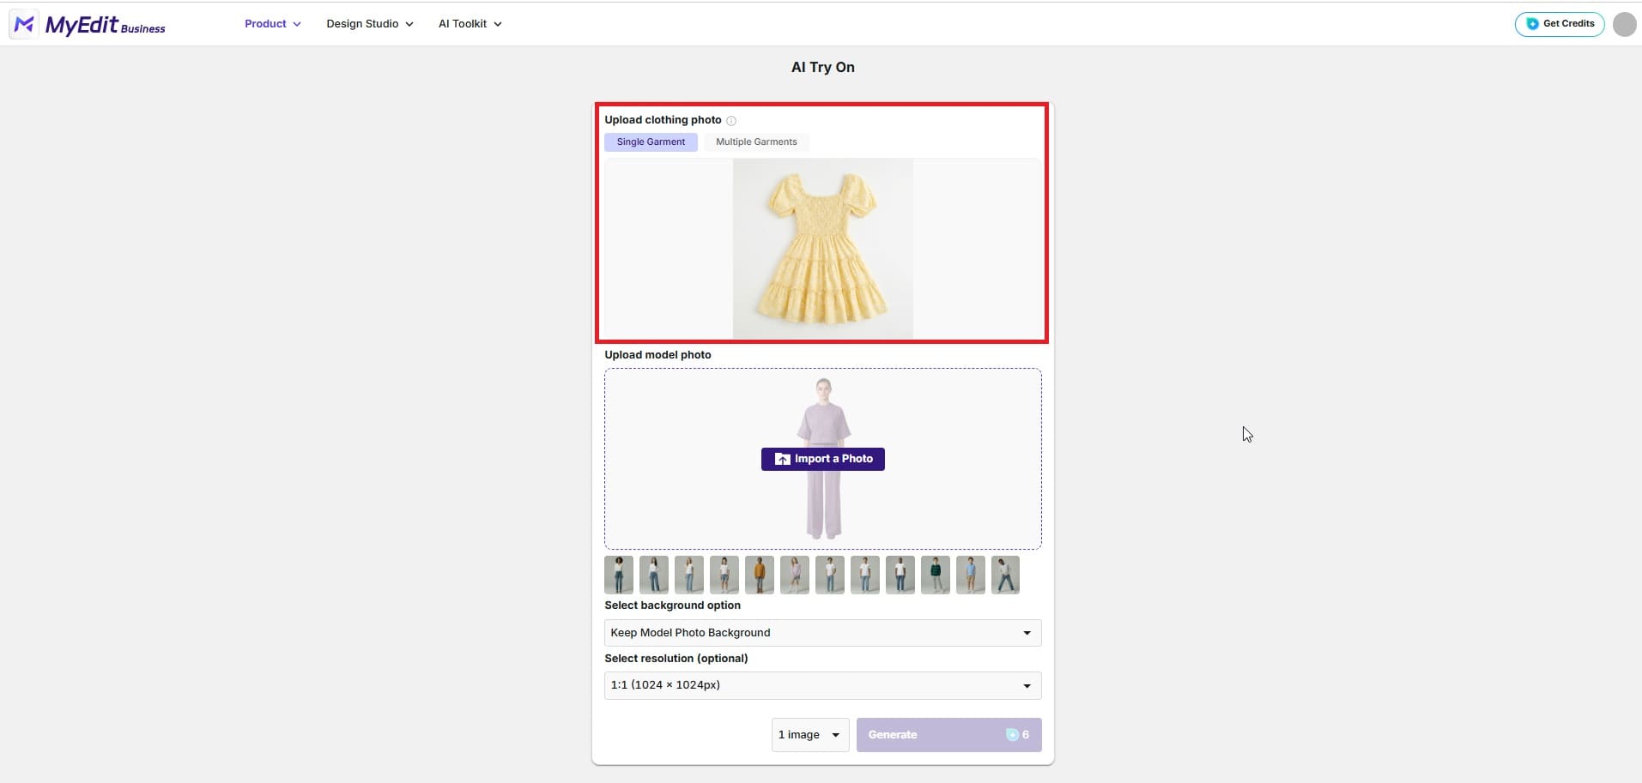Open the Keep Model Photo Background dropdown

pos(821,633)
